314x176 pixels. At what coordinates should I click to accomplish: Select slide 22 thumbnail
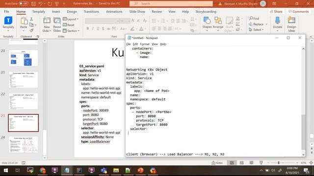point(23,101)
